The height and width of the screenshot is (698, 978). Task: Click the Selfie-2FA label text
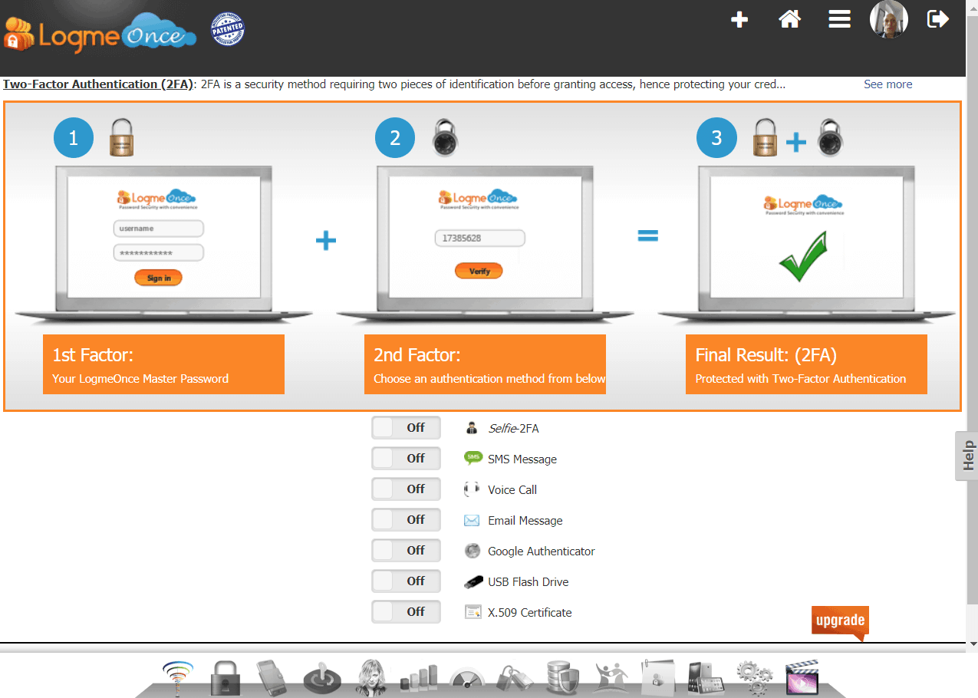click(513, 429)
